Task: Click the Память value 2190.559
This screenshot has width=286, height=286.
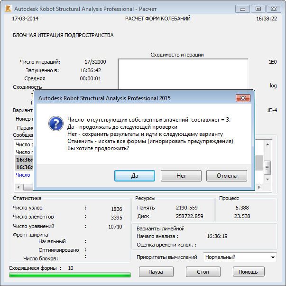Action: [186, 208]
